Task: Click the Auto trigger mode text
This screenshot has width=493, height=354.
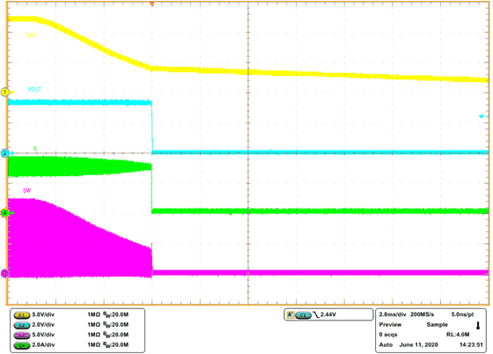Action: pos(386,344)
